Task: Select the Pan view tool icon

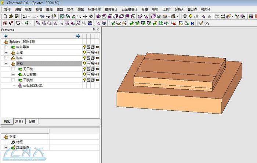Action: (x=85, y=16)
